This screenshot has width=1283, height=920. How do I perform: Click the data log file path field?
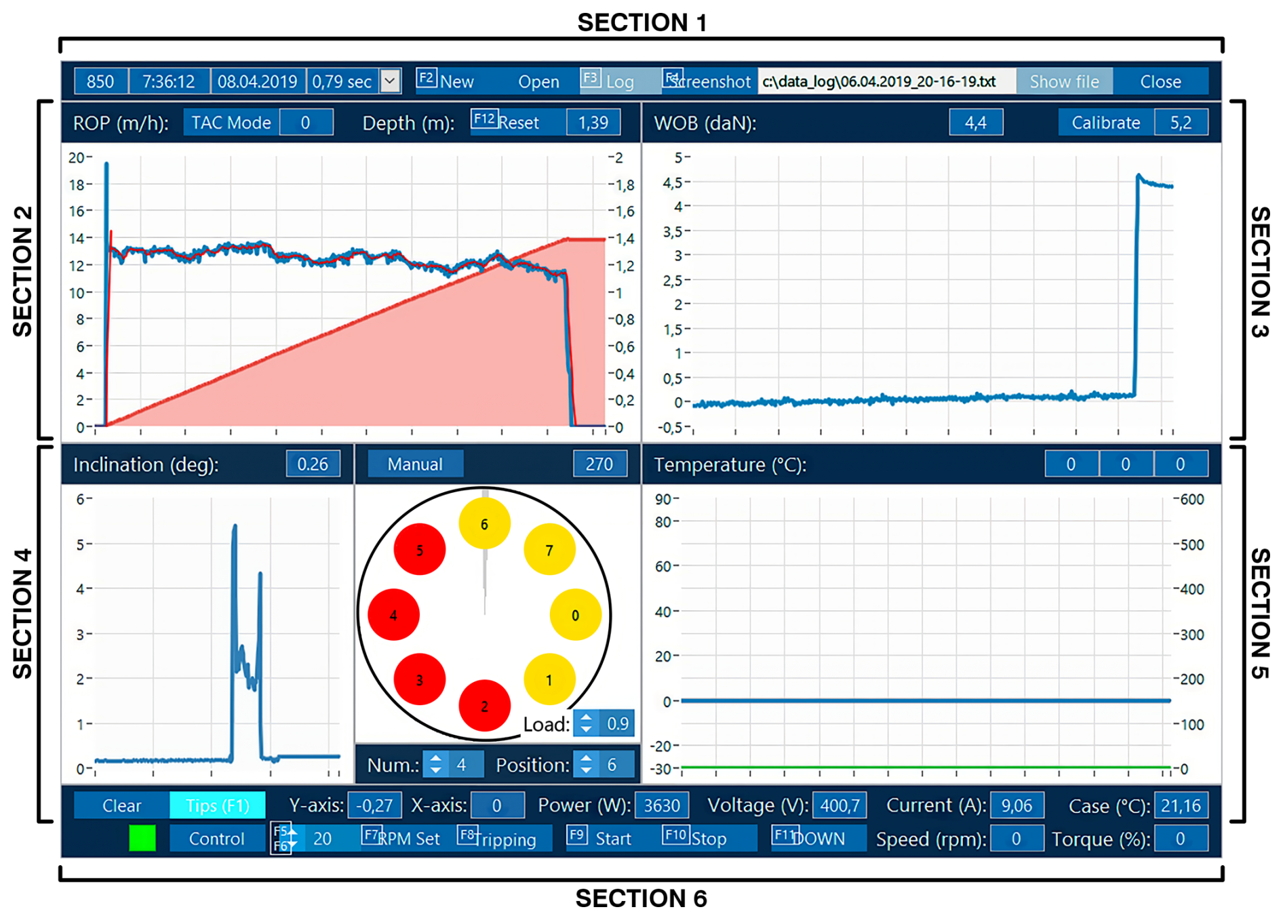coord(885,81)
